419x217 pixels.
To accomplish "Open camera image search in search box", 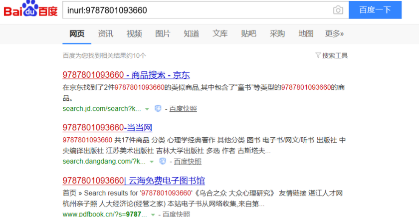I will pos(338,10).
